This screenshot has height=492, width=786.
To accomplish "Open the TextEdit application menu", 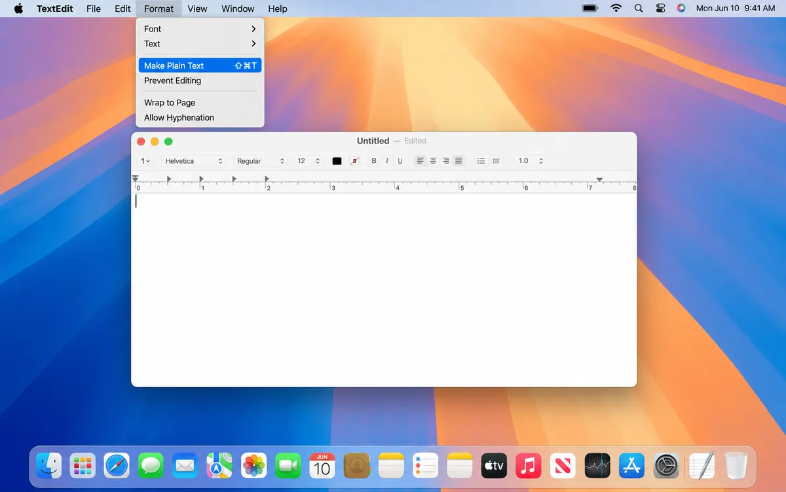I will pos(55,9).
